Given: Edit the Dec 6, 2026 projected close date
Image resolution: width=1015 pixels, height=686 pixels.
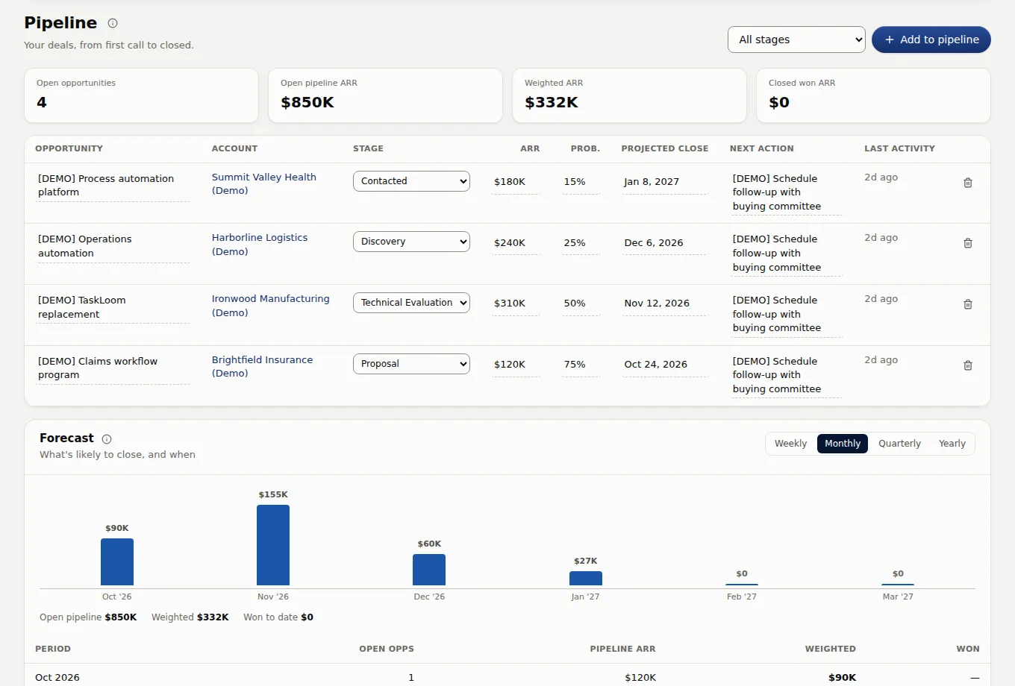Looking at the screenshot, I should pos(664,243).
